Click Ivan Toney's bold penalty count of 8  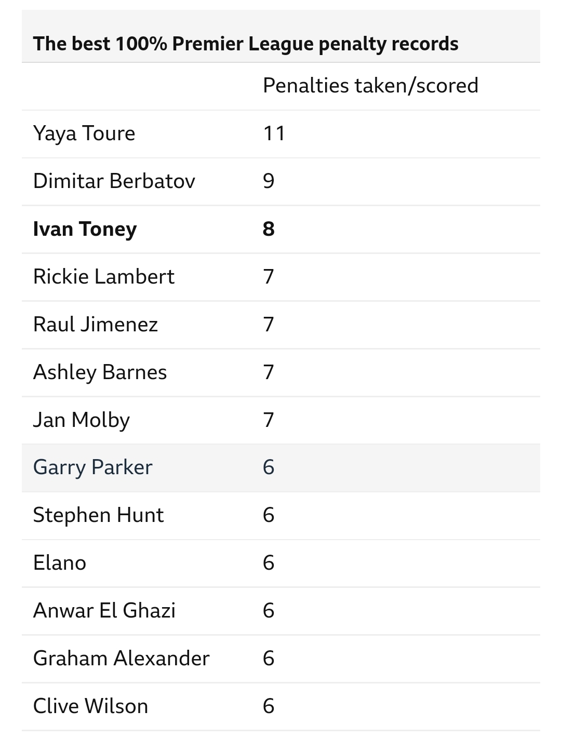(269, 229)
